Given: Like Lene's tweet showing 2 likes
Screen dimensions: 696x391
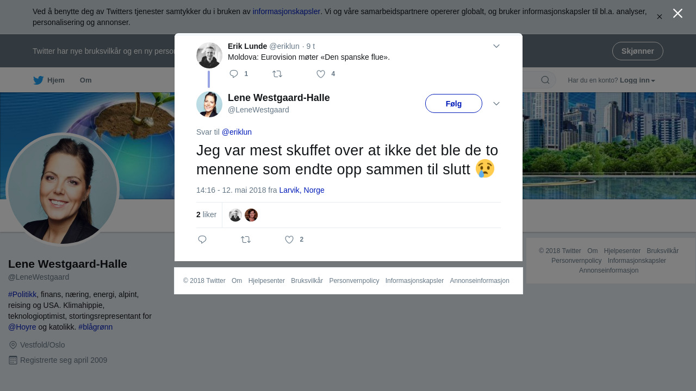Looking at the screenshot, I should pos(289,239).
